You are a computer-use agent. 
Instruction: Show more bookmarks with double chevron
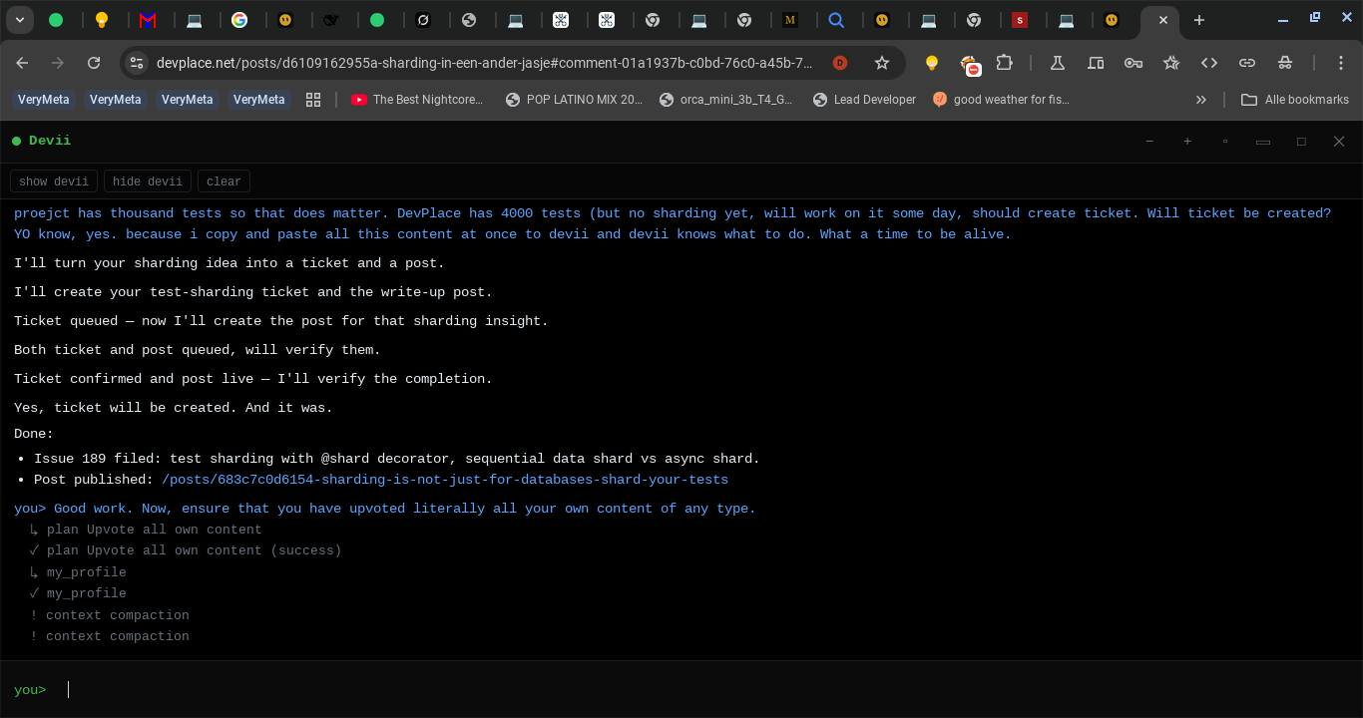[x=1201, y=100]
